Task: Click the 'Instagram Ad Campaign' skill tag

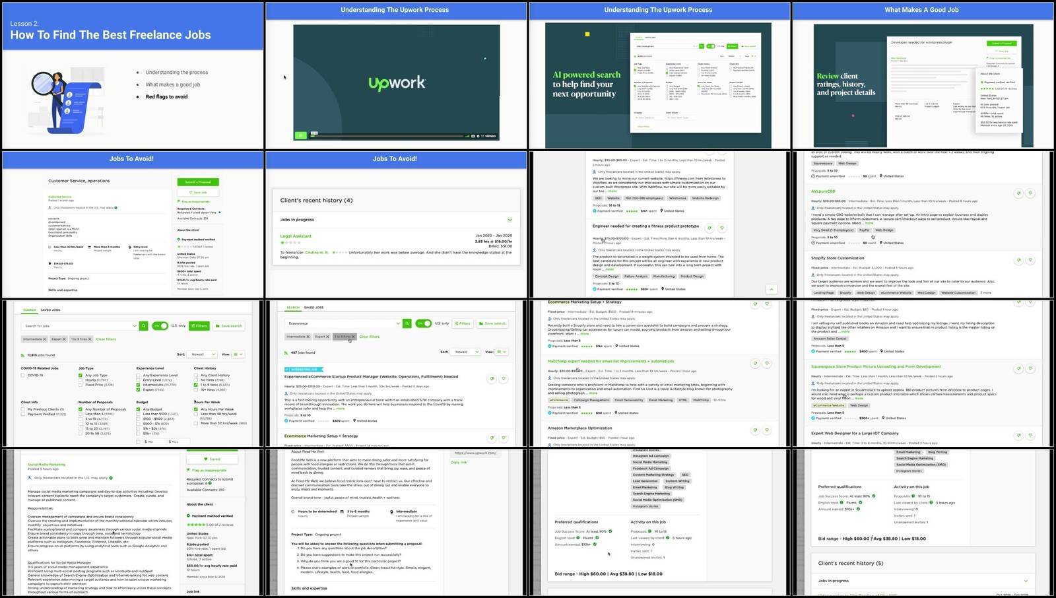Action: (x=651, y=456)
